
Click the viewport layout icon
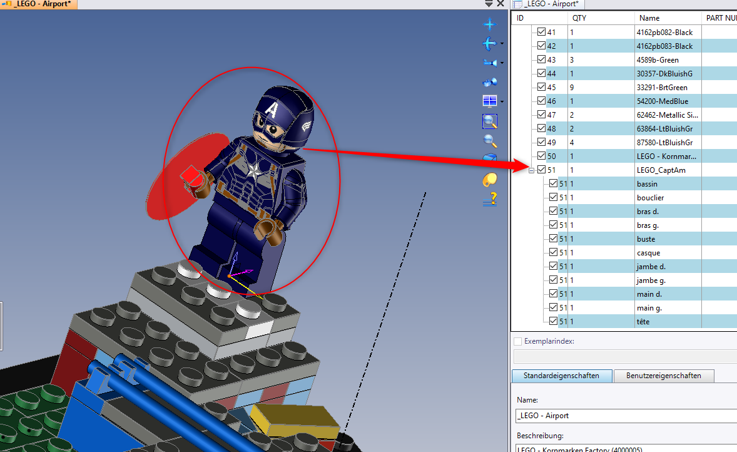point(489,101)
